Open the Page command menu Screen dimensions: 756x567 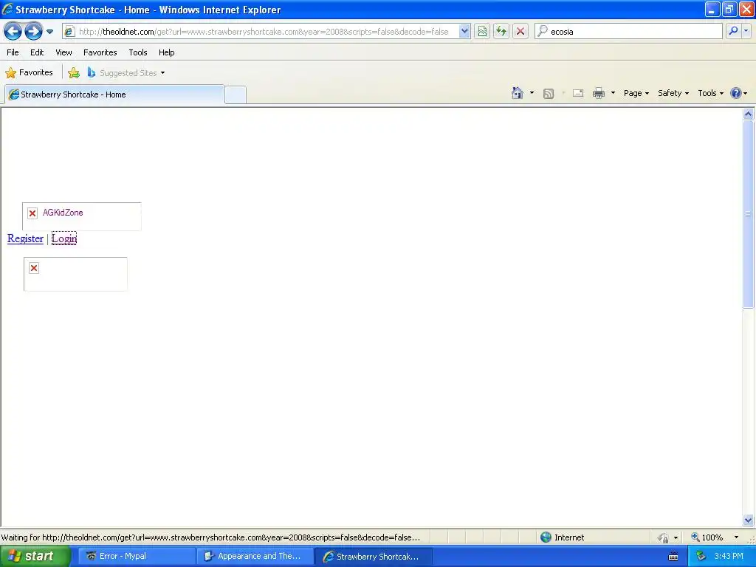point(636,93)
